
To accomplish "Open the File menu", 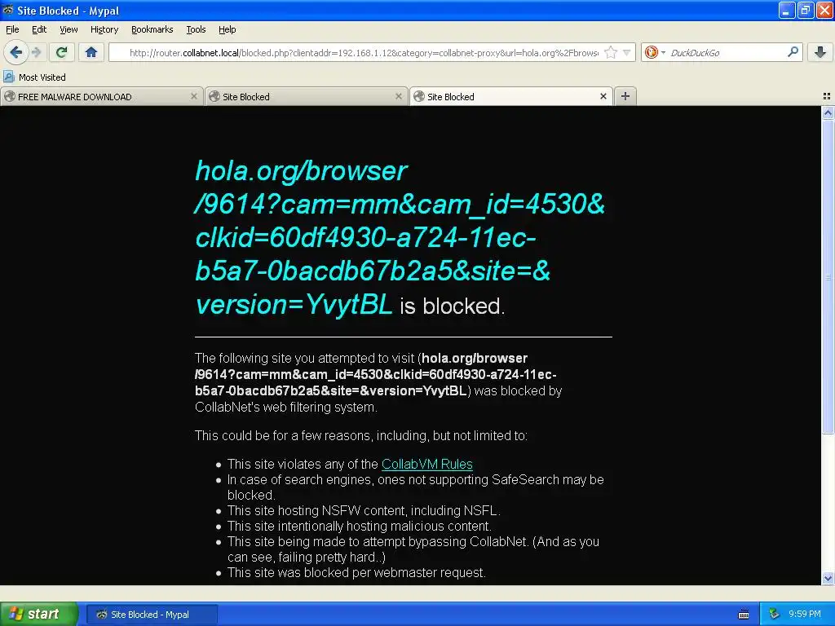I will click(12, 29).
